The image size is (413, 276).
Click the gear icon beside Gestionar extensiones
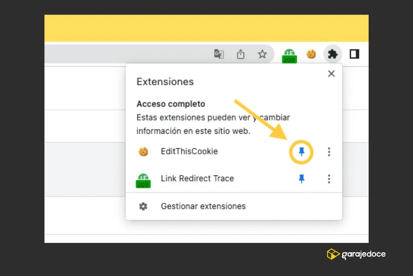click(x=143, y=206)
